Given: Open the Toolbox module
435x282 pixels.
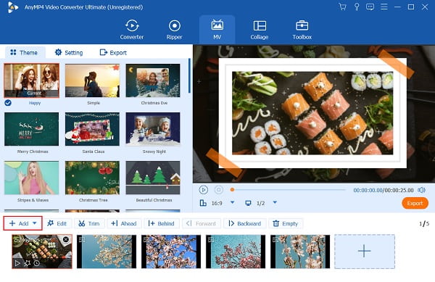Looking at the screenshot, I should pyautogui.click(x=302, y=30).
